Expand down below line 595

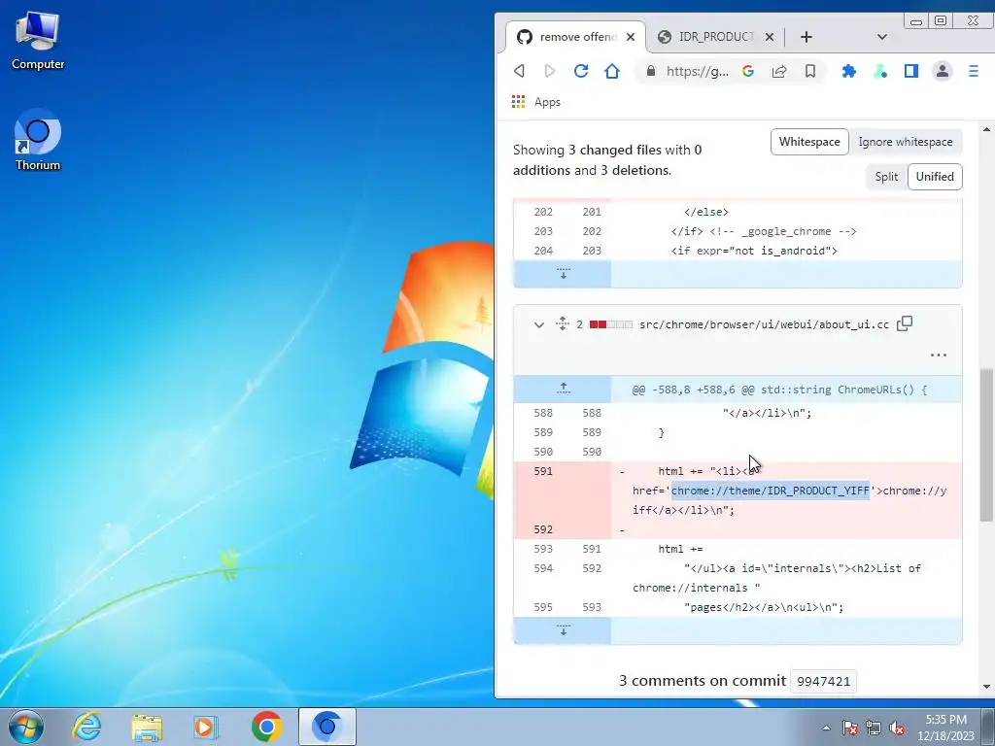(x=563, y=629)
